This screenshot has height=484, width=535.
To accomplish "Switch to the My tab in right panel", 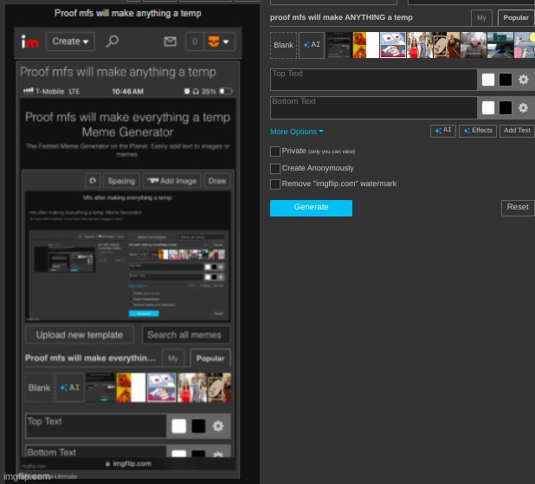I will pos(481,17).
